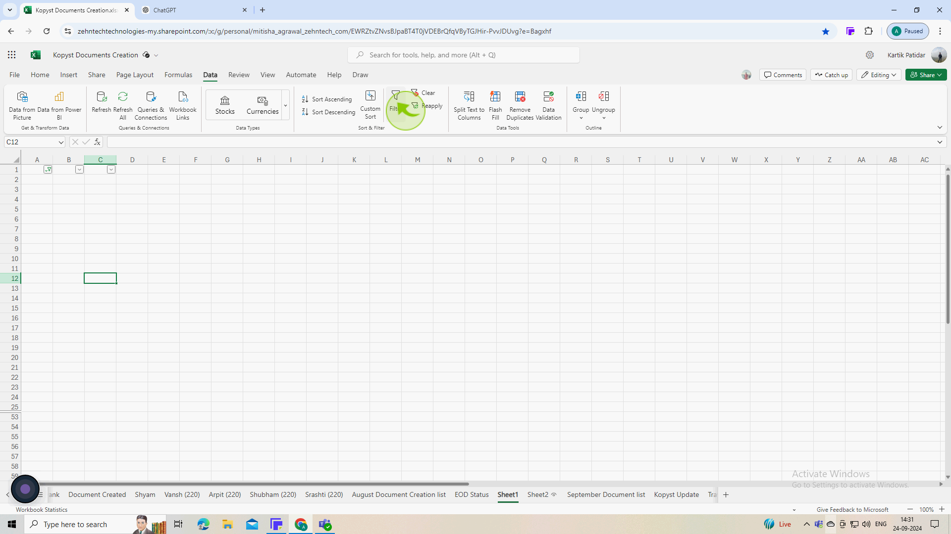Click Sort Ascending
This screenshot has width=951, height=534.
coord(327,99)
